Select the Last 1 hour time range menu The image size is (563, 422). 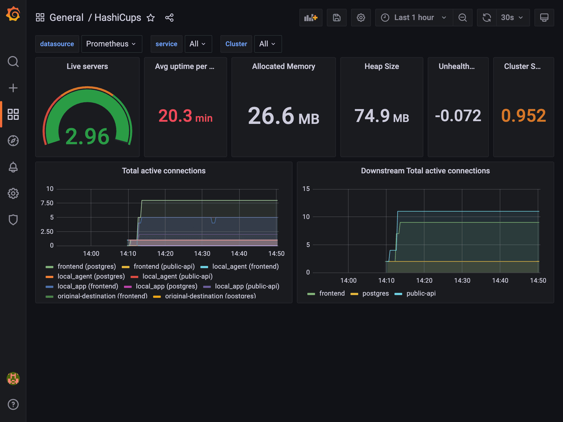point(412,18)
